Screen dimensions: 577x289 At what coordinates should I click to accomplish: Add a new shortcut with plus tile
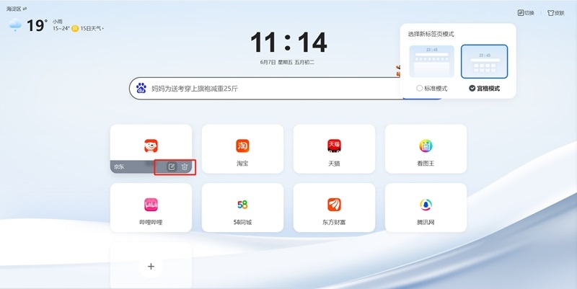pyautogui.click(x=151, y=266)
